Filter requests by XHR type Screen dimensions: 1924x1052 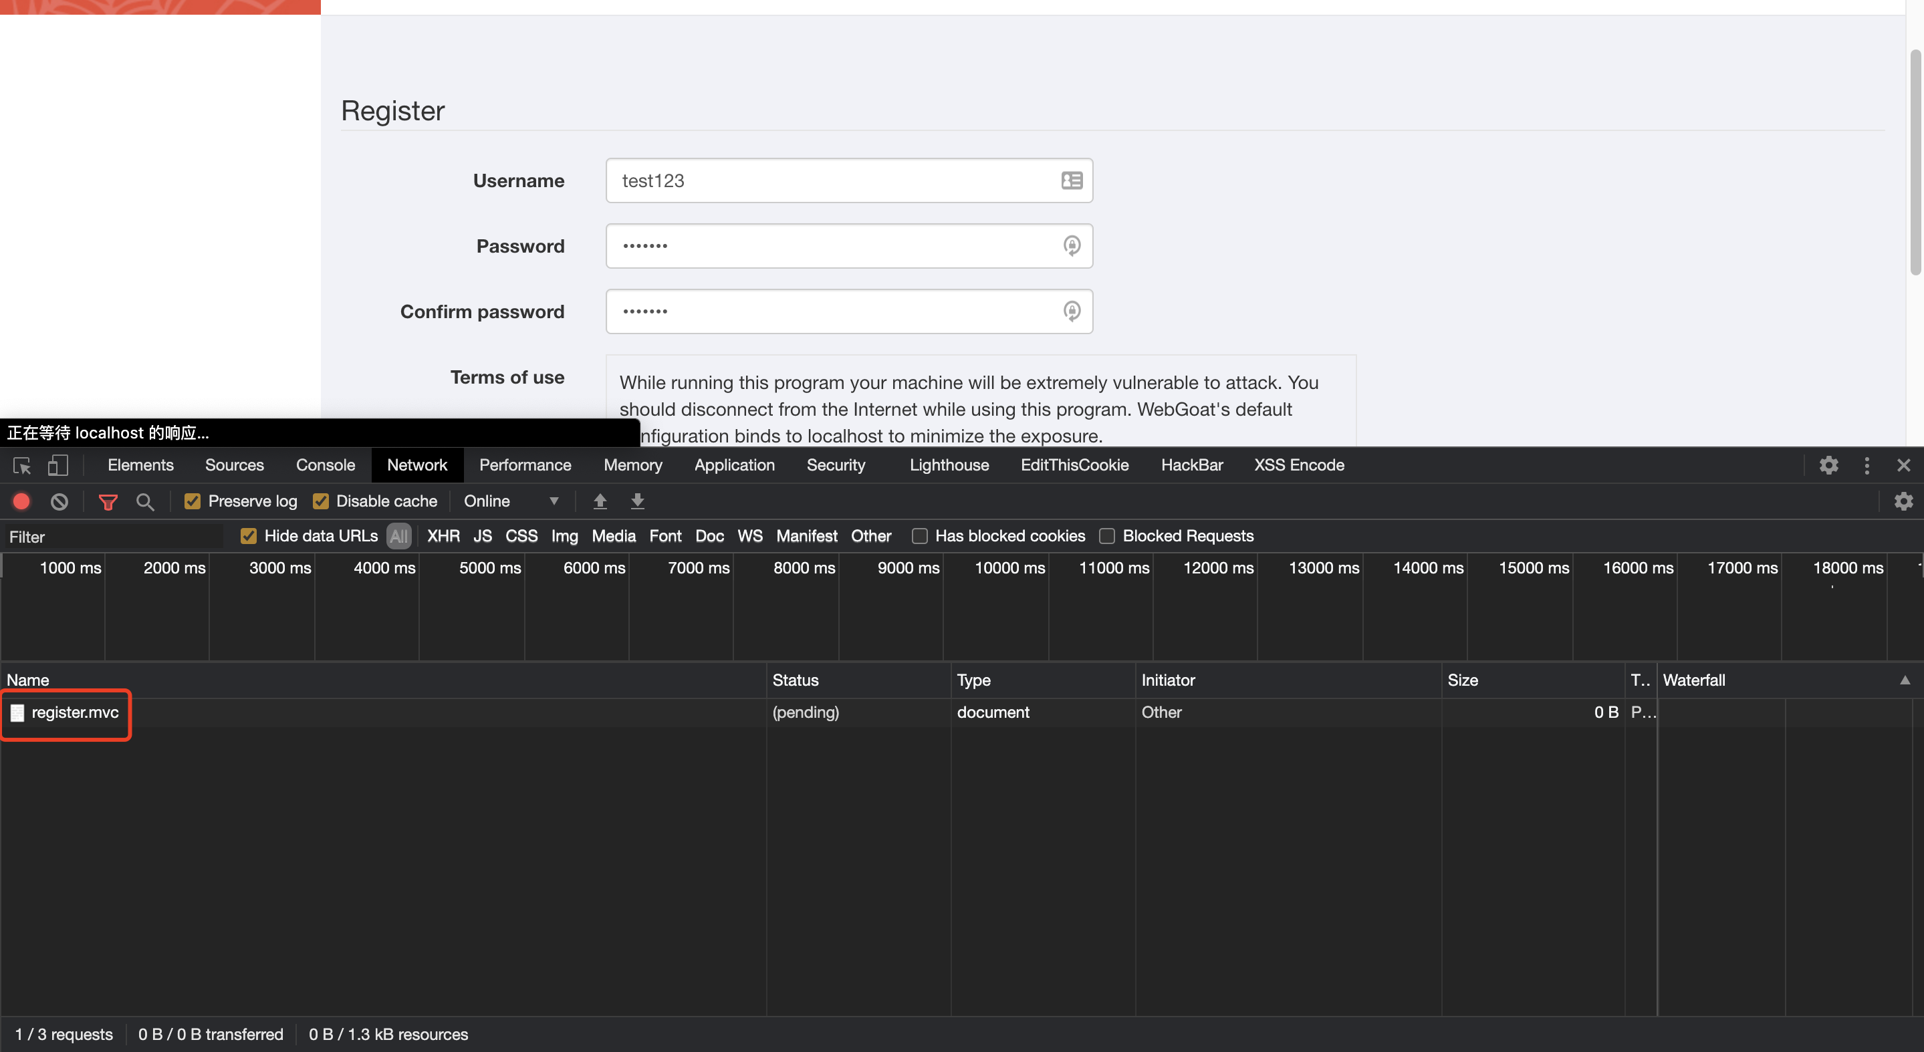click(443, 536)
